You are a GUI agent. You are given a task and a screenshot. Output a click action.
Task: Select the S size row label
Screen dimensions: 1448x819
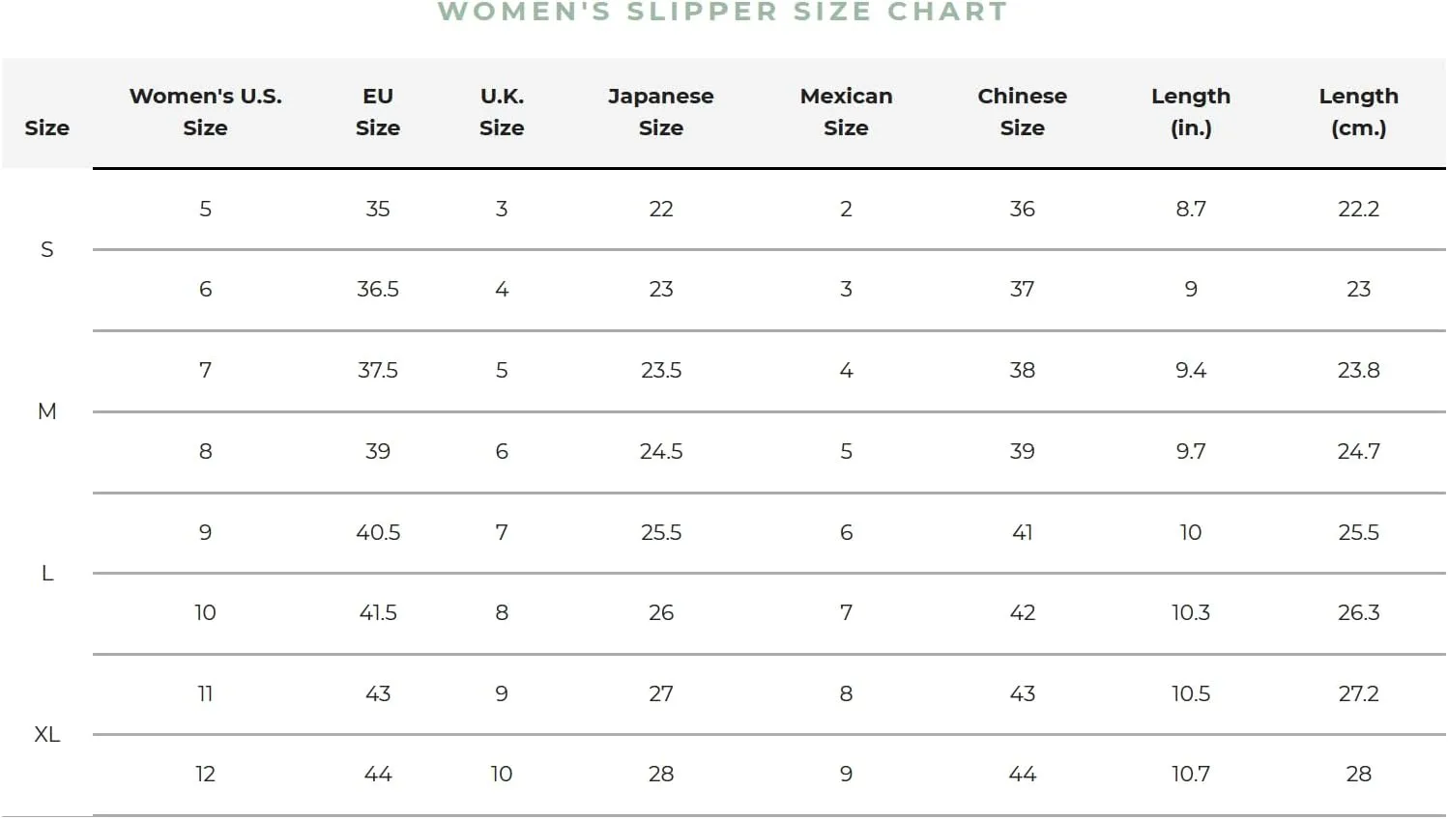46,250
